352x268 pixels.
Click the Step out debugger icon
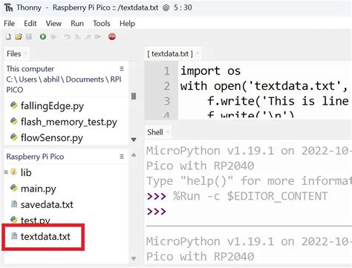coord(88,37)
